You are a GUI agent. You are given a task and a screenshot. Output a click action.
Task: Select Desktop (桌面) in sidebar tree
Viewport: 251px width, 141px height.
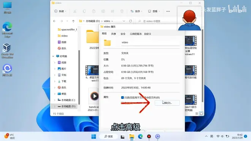62,94
